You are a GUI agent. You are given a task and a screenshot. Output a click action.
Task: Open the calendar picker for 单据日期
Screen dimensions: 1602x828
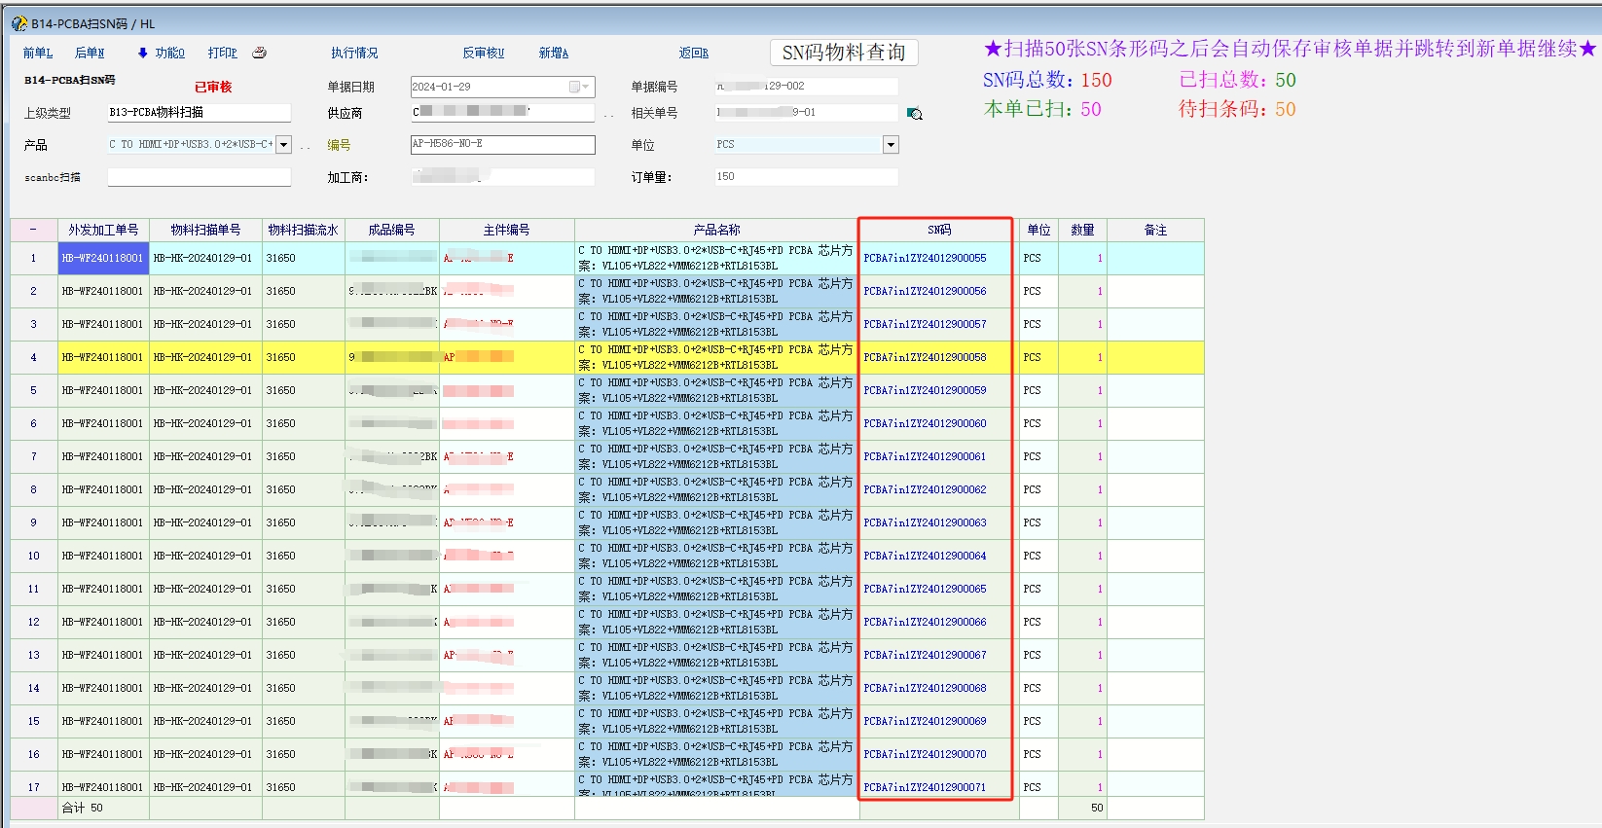point(579,87)
